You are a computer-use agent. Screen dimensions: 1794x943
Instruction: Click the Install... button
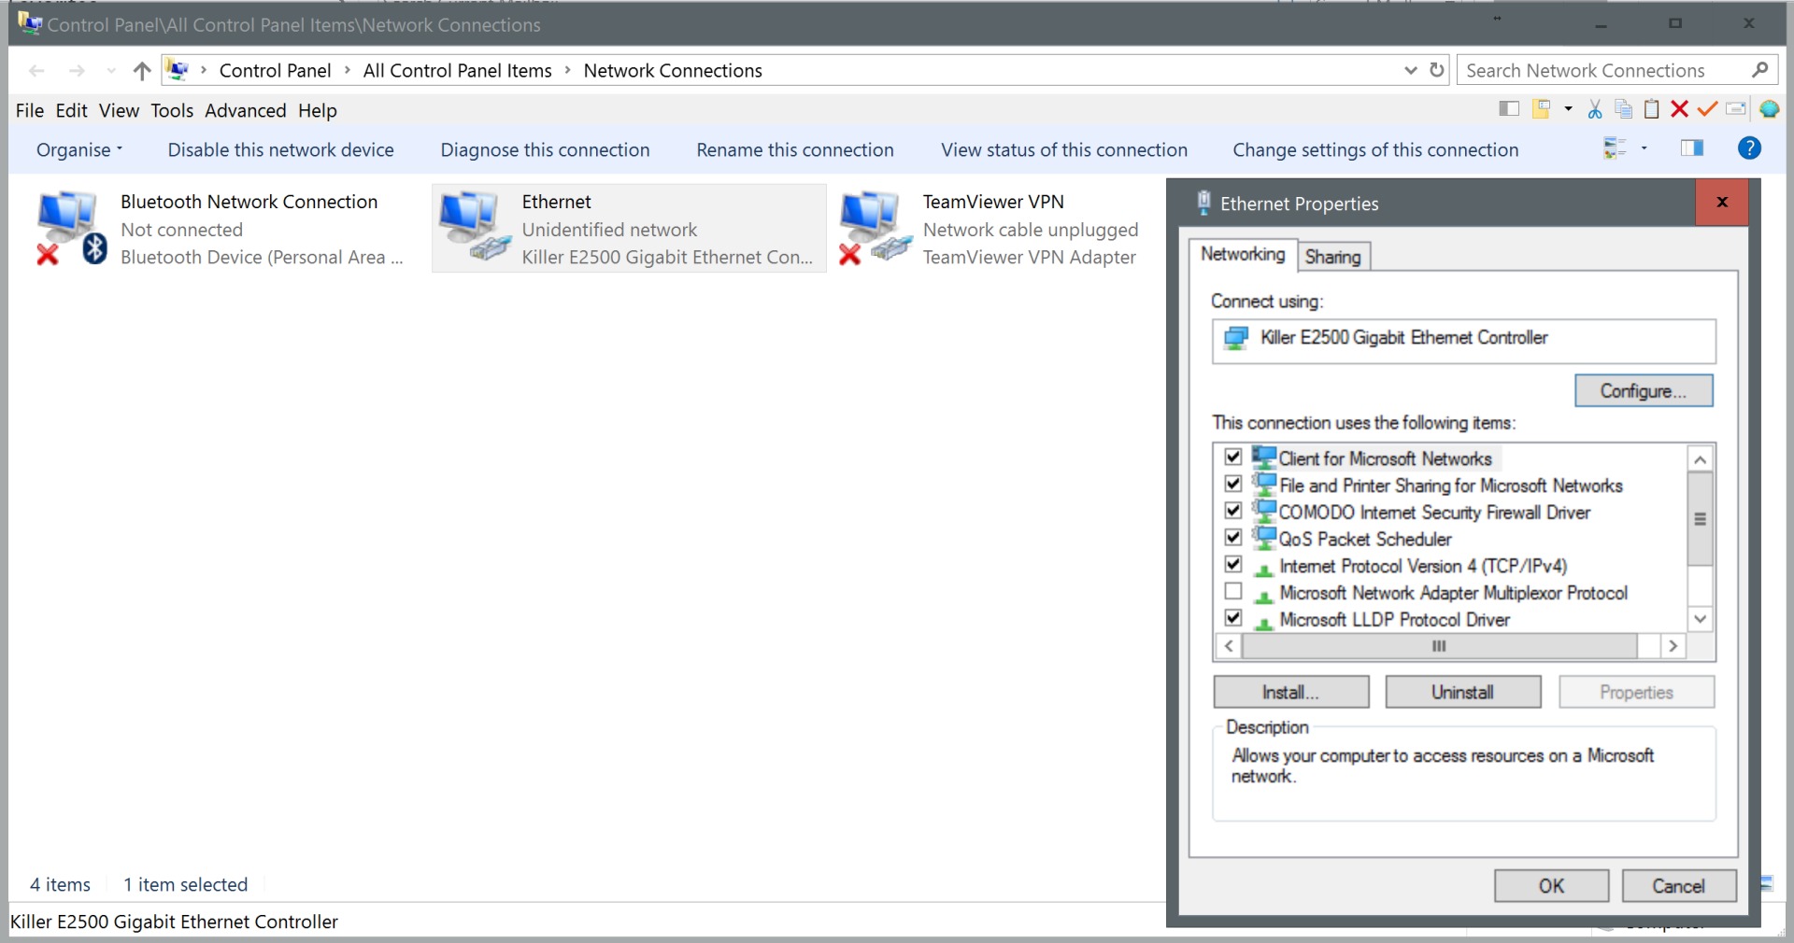pos(1291,692)
